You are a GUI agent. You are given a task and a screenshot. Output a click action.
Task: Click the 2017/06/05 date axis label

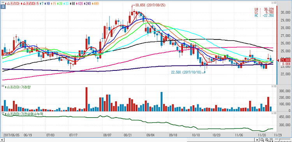point(12,135)
